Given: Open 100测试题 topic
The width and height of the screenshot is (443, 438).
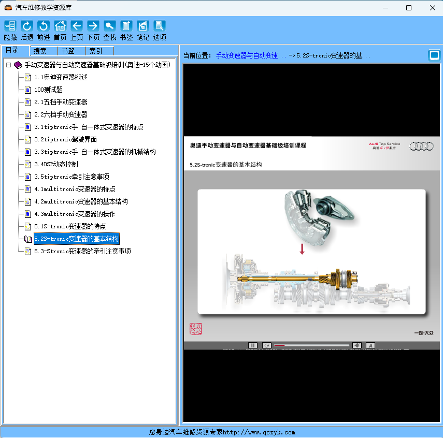Looking at the screenshot, I should (48, 90).
